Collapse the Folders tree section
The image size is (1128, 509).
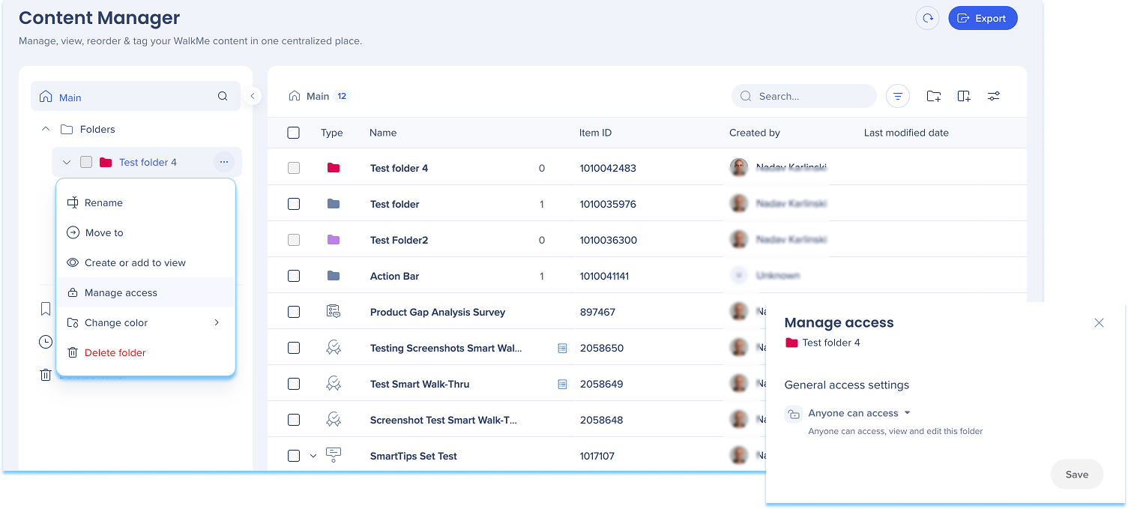point(46,129)
